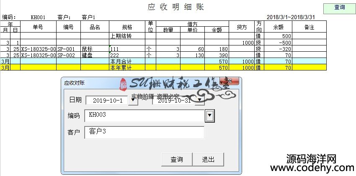Click the 上期结转 cell
The height and width of the screenshot is (176, 356).
127,36
